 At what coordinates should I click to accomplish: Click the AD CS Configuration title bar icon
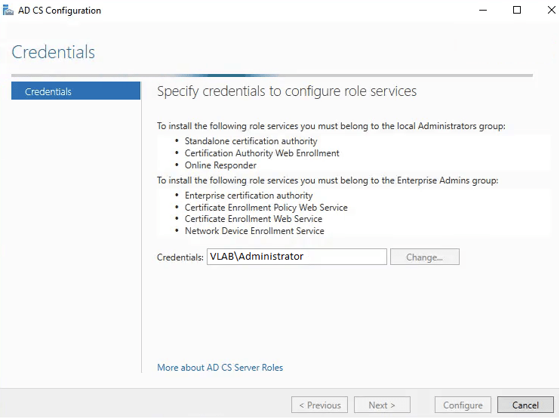(x=9, y=11)
